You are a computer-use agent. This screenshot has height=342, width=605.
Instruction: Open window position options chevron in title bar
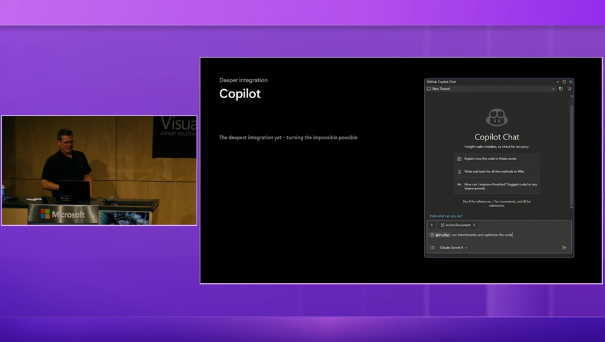(x=558, y=82)
